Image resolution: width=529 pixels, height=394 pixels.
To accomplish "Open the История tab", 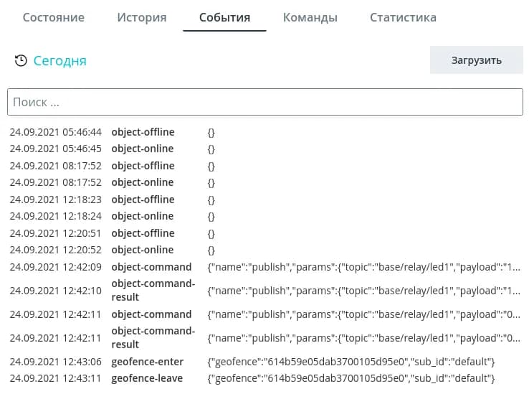I will (x=142, y=17).
